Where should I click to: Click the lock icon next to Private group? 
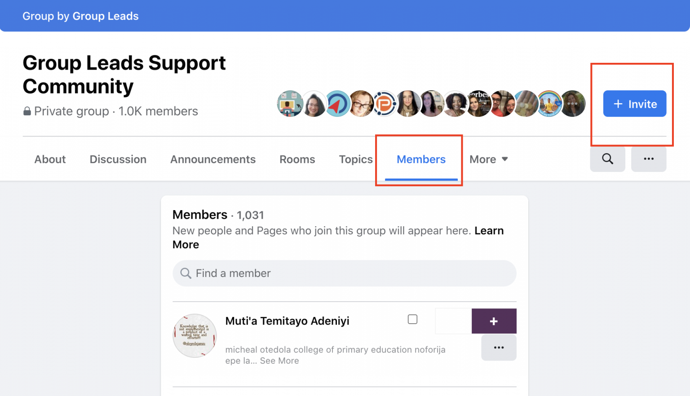pos(27,111)
